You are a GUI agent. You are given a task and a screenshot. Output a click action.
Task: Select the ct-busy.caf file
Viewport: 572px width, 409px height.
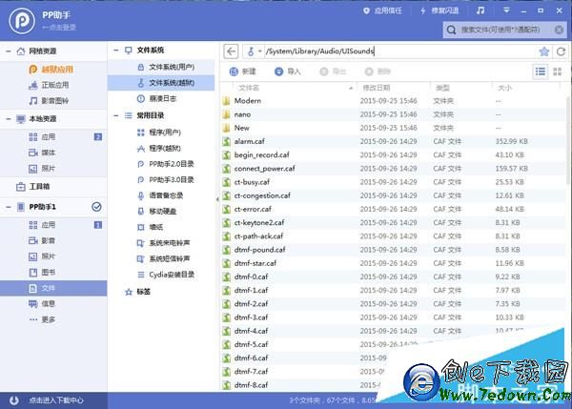[x=393, y=182]
